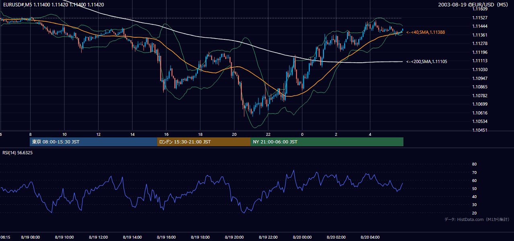
Task: Click RSI scale value 70
Action: click(474, 172)
